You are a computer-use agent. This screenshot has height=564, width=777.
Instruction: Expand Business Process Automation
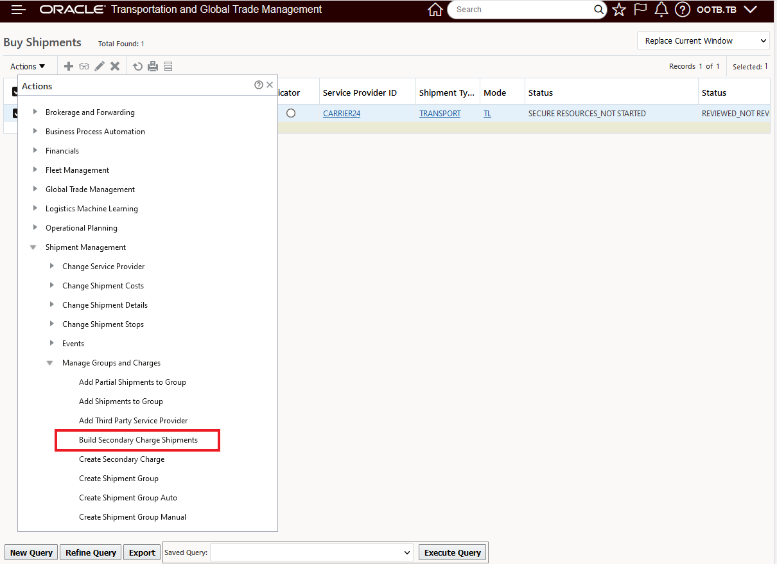[x=35, y=131]
